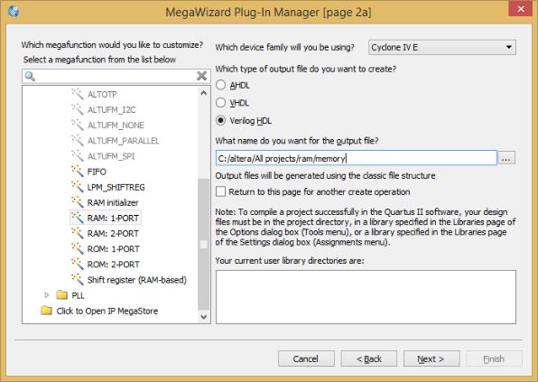Select RAM: 1-PORT in the megafunction list

113,218
